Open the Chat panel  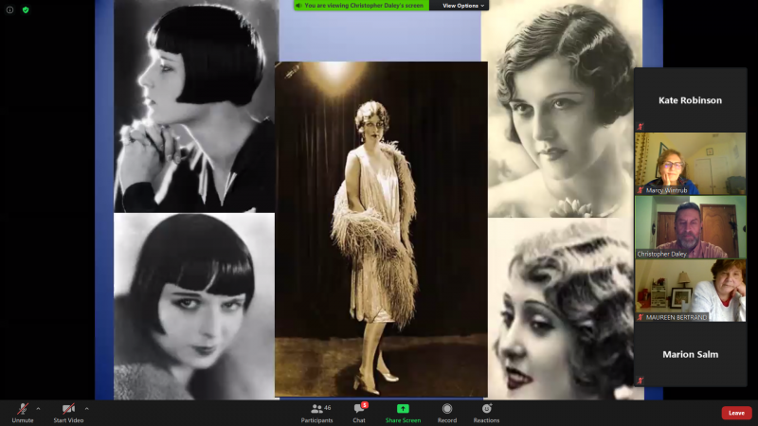[x=359, y=413]
